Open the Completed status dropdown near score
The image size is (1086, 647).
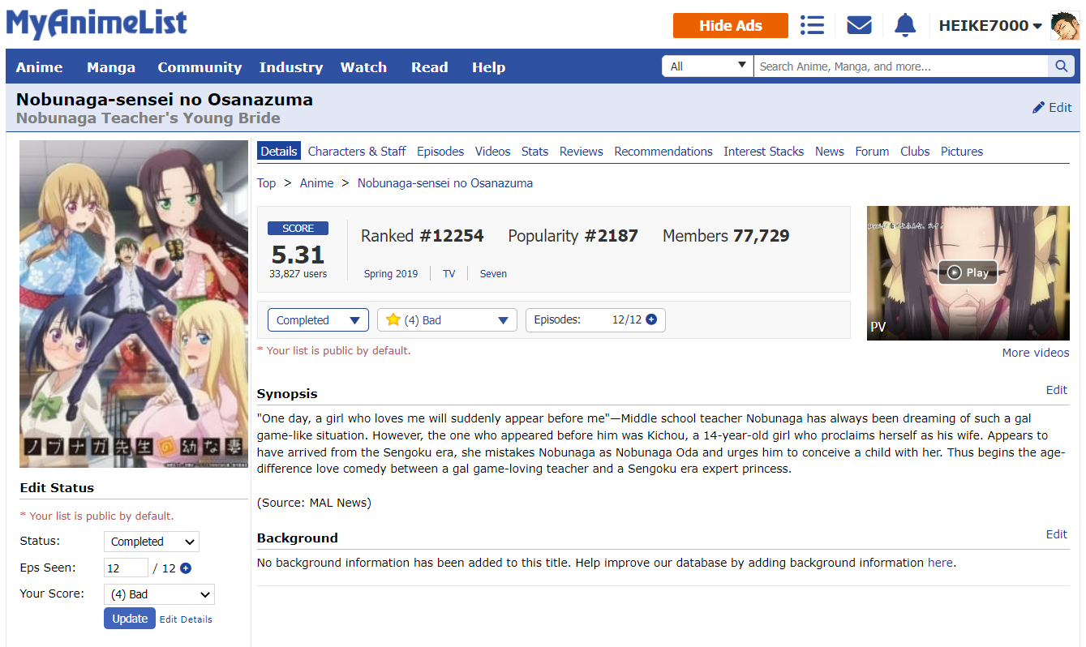tap(318, 320)
